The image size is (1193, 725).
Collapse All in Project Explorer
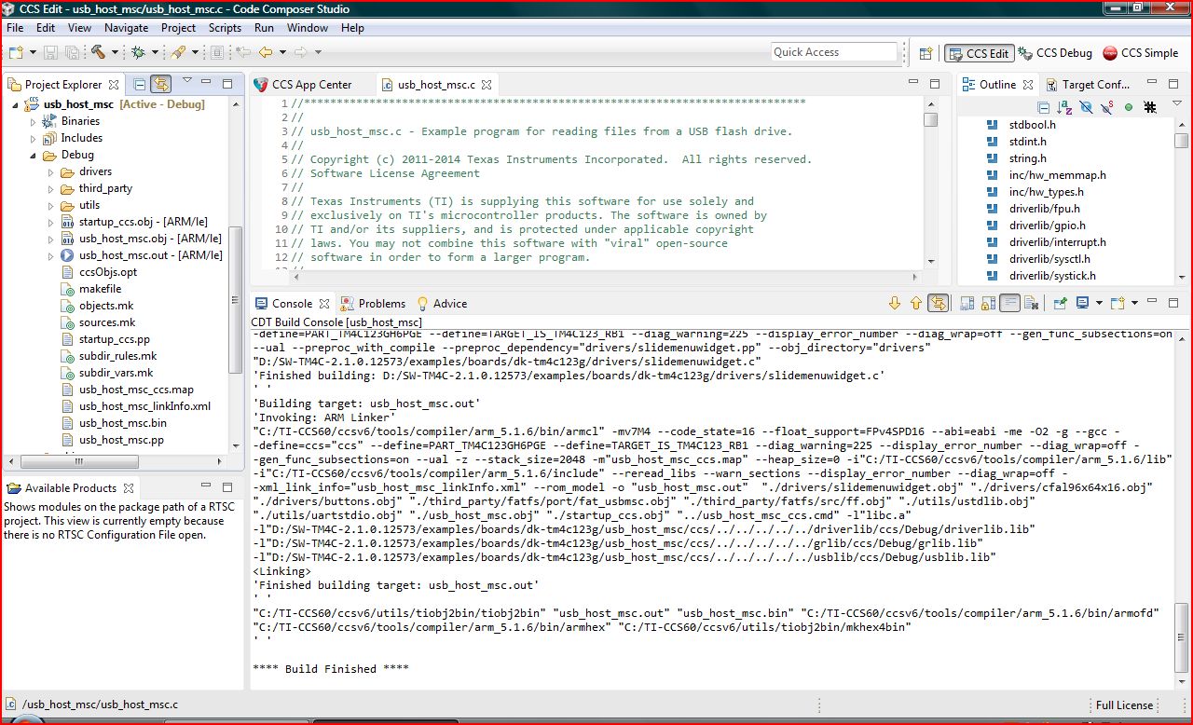tap(140, 84)
